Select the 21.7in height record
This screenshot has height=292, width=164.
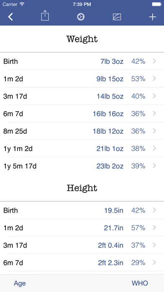click(x=82, y=228)
